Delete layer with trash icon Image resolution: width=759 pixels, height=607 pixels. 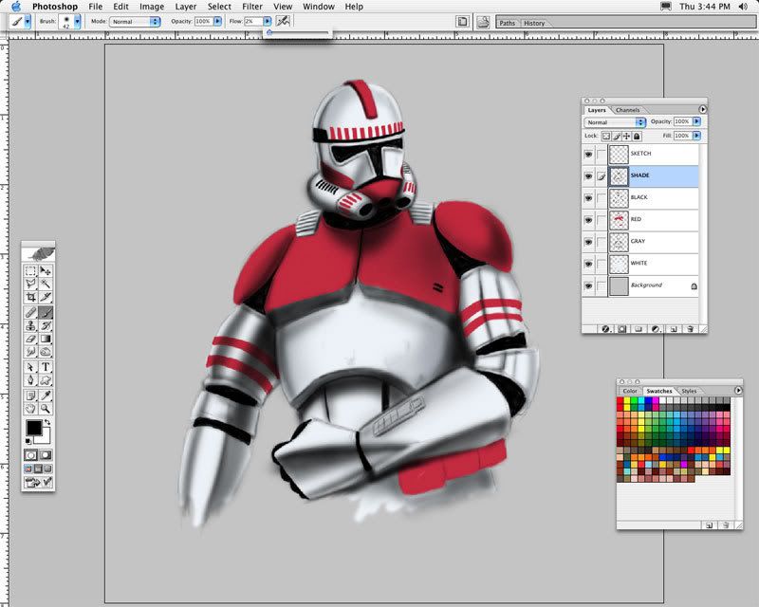691,329
